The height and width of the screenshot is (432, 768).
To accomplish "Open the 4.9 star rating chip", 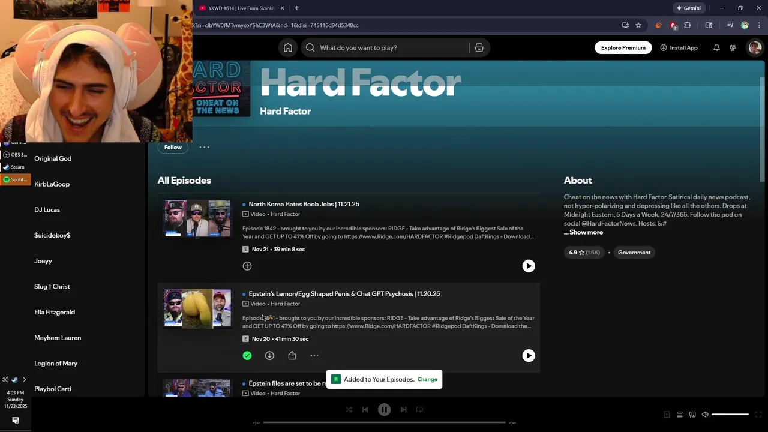I will (584, 253).
